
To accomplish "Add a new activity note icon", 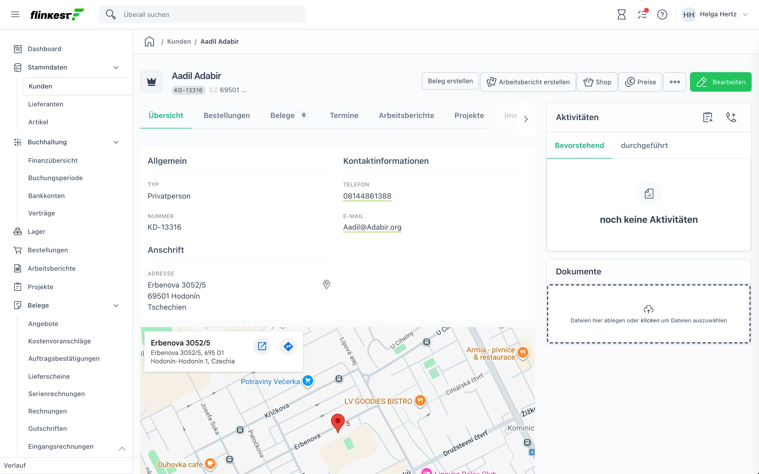I will click(x=708, y=117).
